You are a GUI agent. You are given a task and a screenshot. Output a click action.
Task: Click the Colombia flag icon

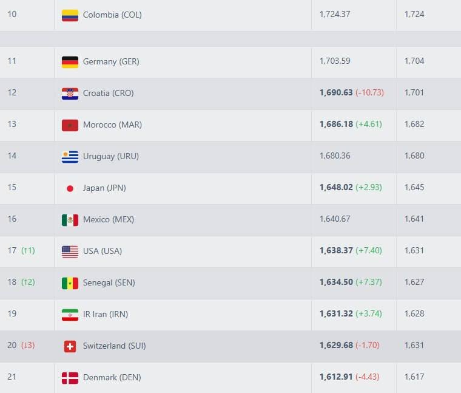(x=70, y=15)
